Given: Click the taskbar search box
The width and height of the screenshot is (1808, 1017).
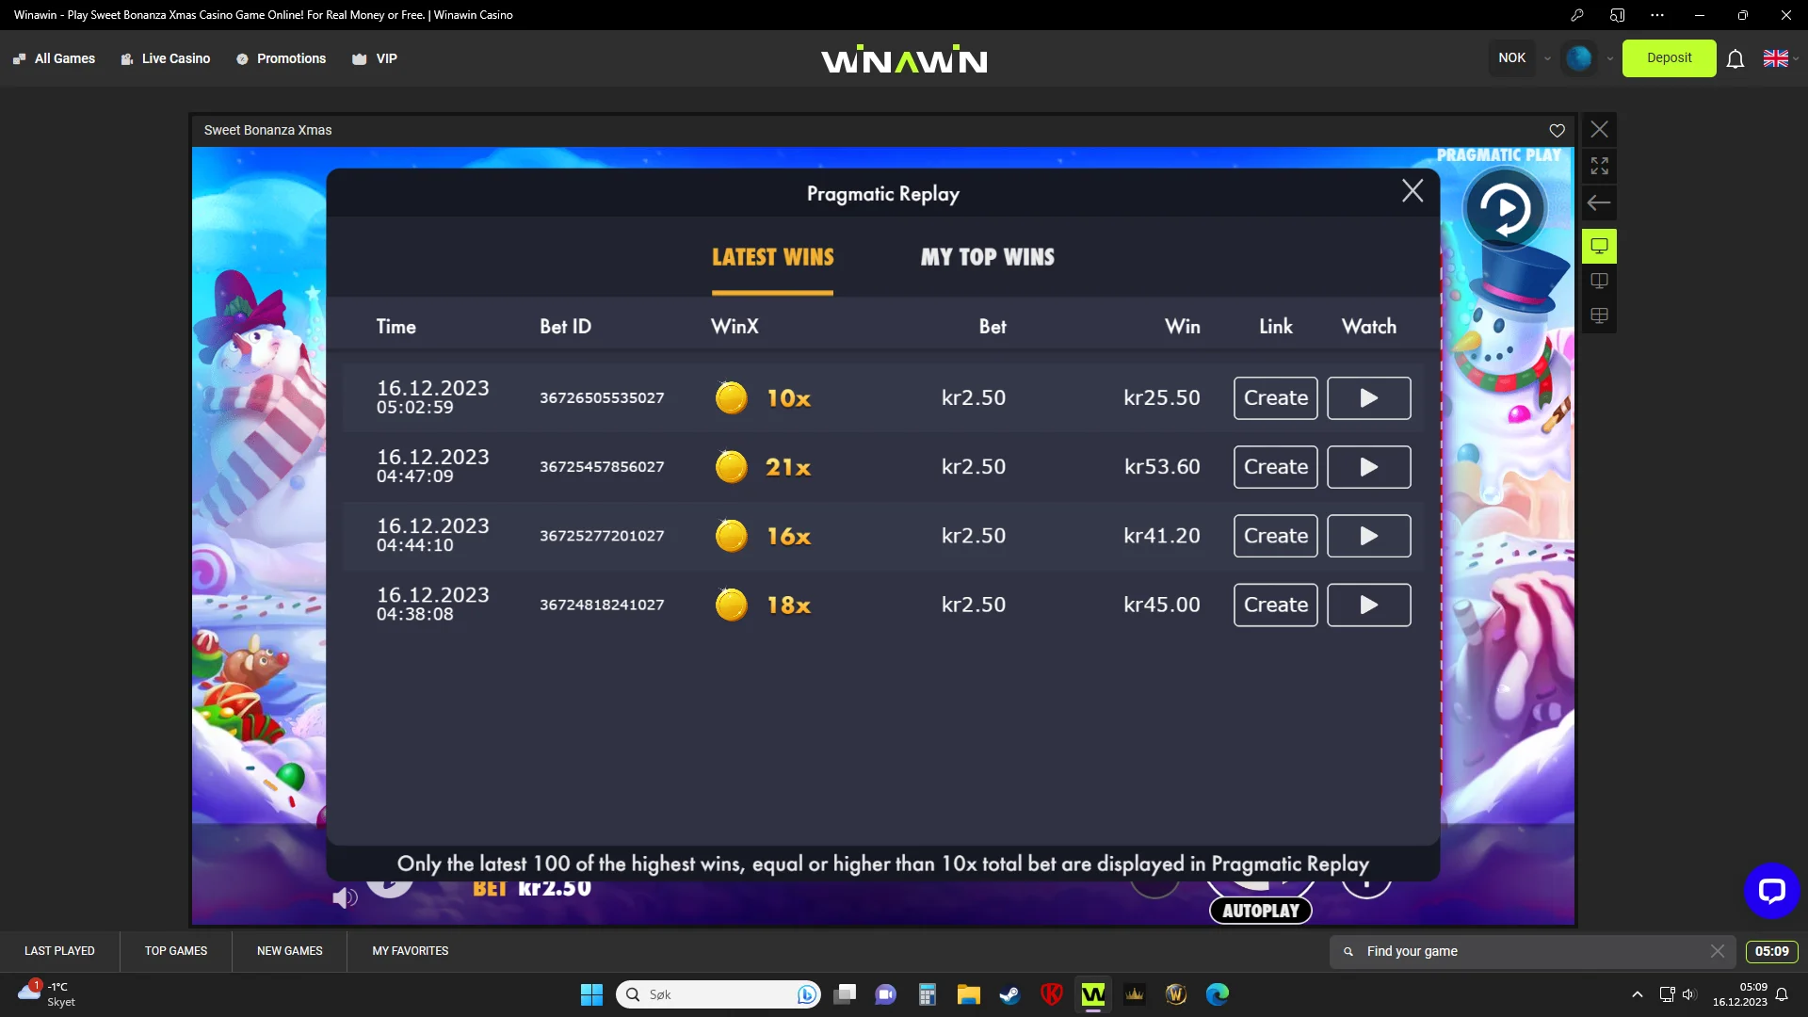Looking at the screenshot, I should click(x=718, y=994).
